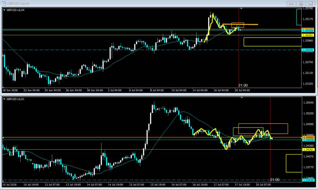Click the 20 Jul 04:00 label on H4 time axis
Viewport: 318px width, 190px height.
pyautogui.click(x=242, y=90)
